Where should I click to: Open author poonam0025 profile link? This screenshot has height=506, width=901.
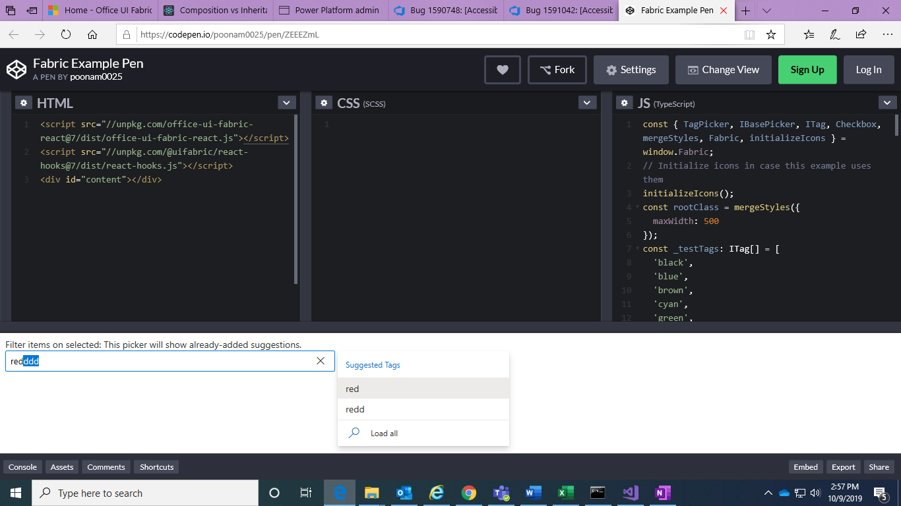[x=96, y=77]
